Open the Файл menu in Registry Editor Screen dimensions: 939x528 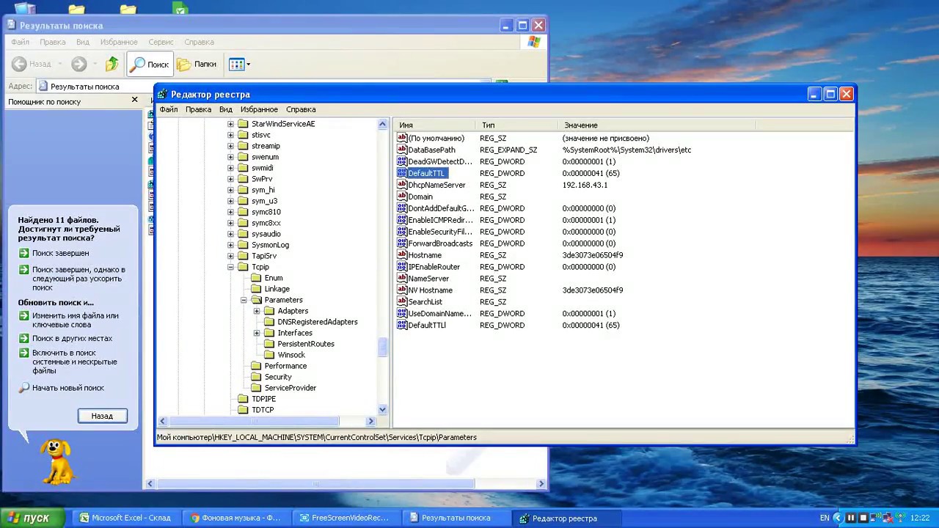click(169, 109)
